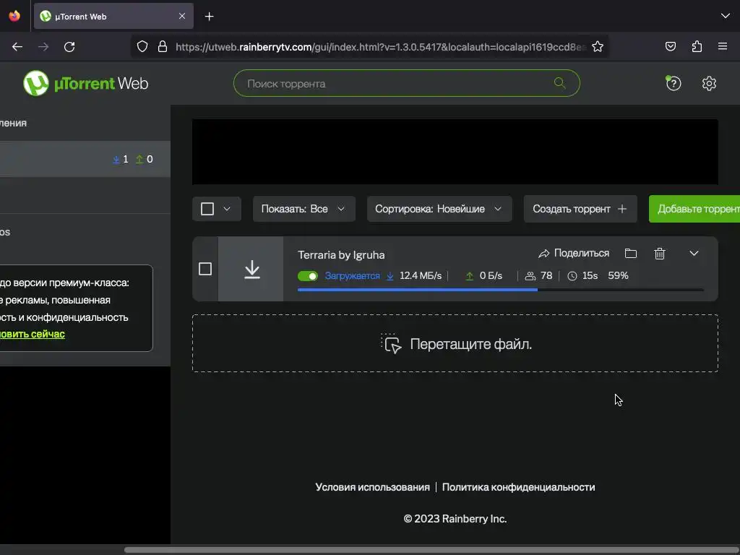Click the drag-file cursor icon in drop zone
The width and height of the screenshot is (740, 555).
[x=391, y=343]
